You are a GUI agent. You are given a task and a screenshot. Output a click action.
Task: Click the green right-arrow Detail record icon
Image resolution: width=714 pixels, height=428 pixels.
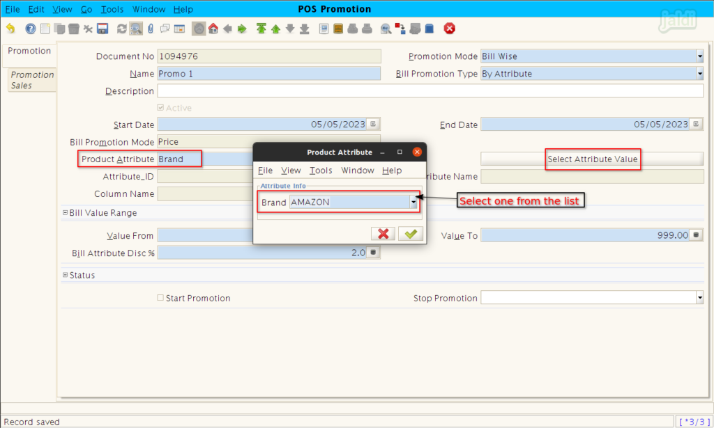242,29
